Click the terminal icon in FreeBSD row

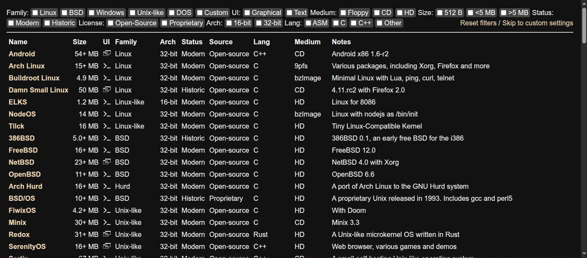tap(107, 150)
